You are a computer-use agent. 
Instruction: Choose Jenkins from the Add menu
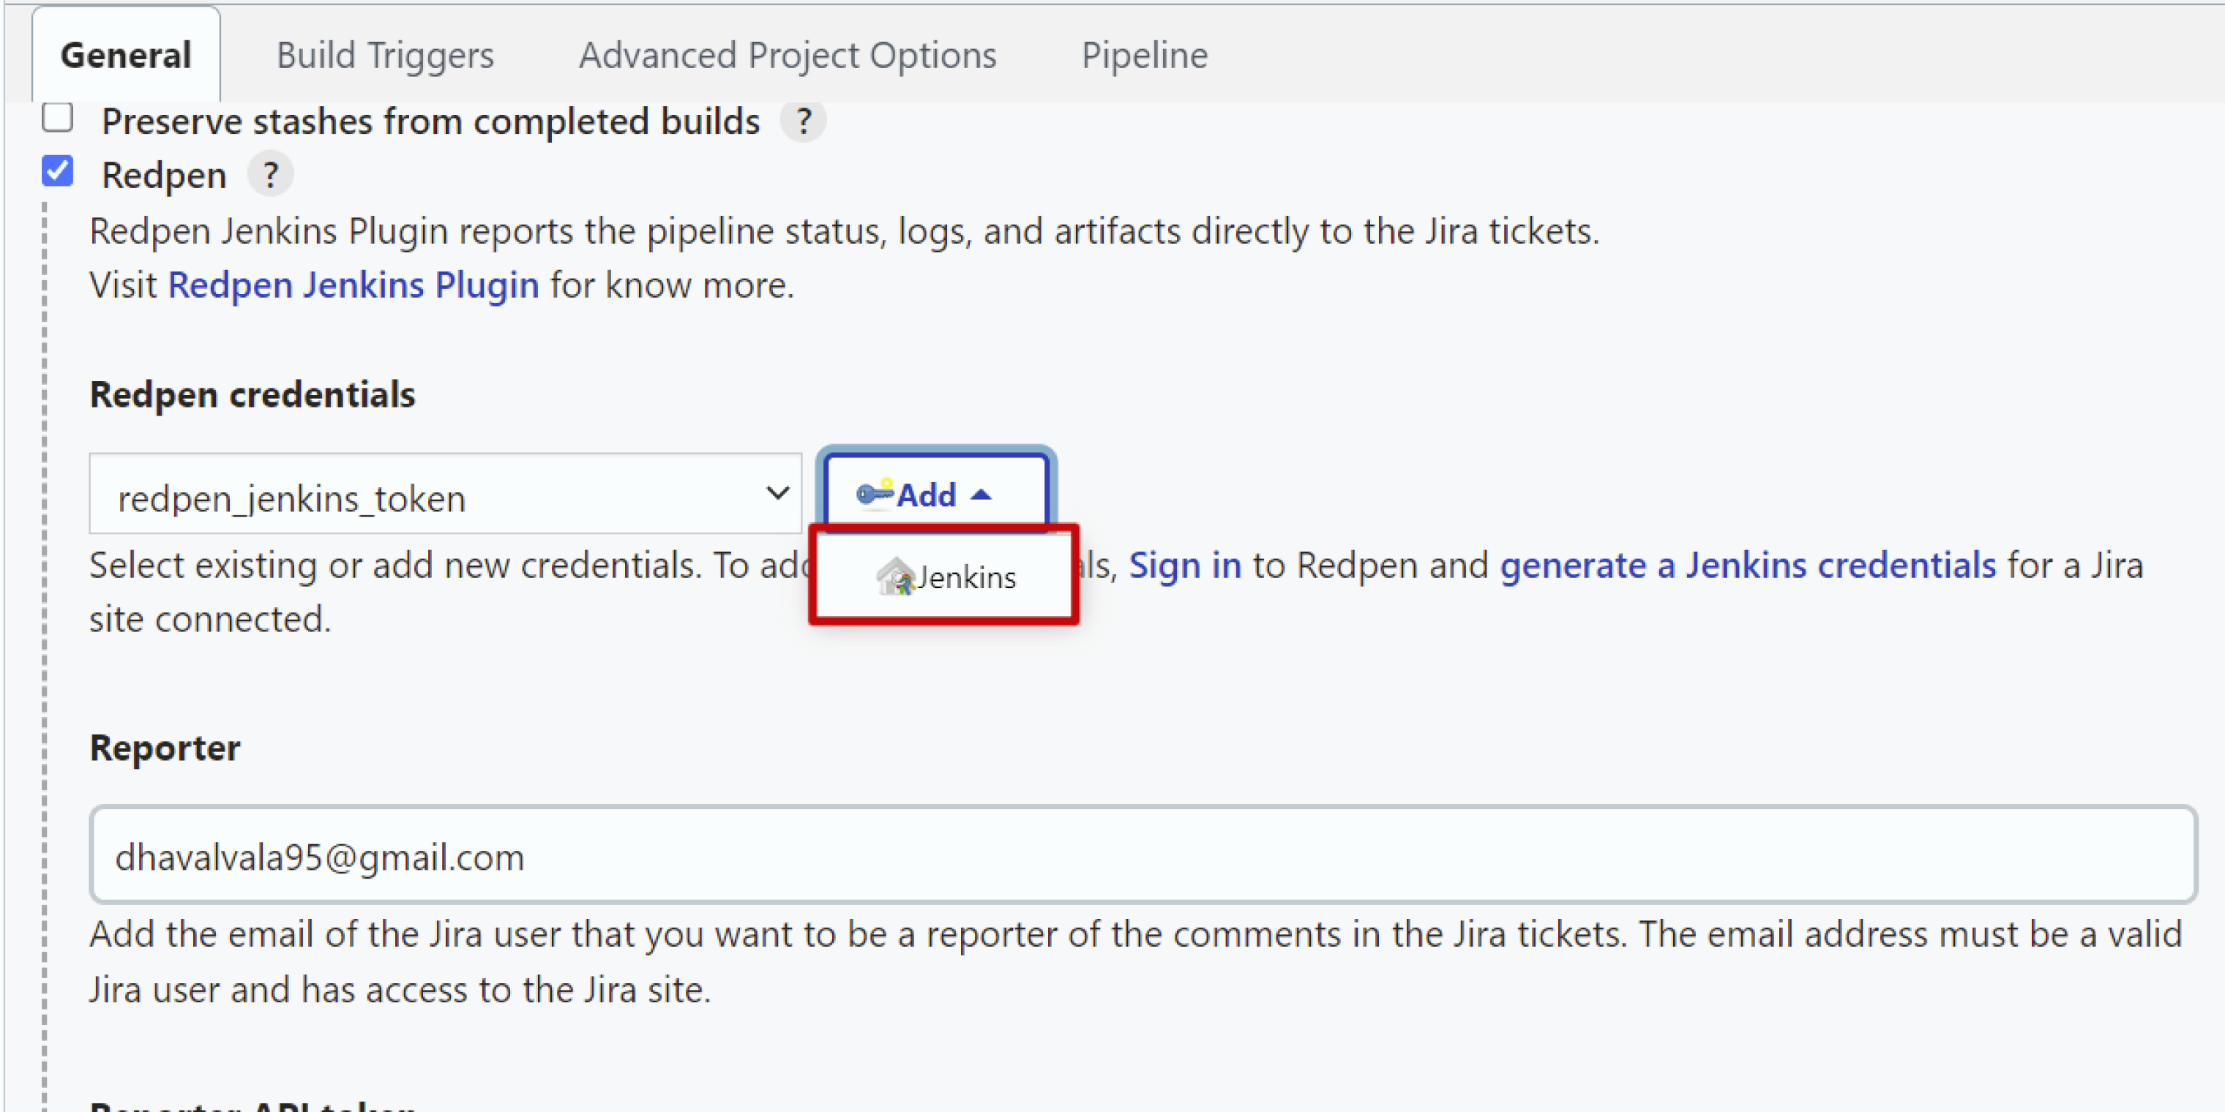click(x=945, y=576)
